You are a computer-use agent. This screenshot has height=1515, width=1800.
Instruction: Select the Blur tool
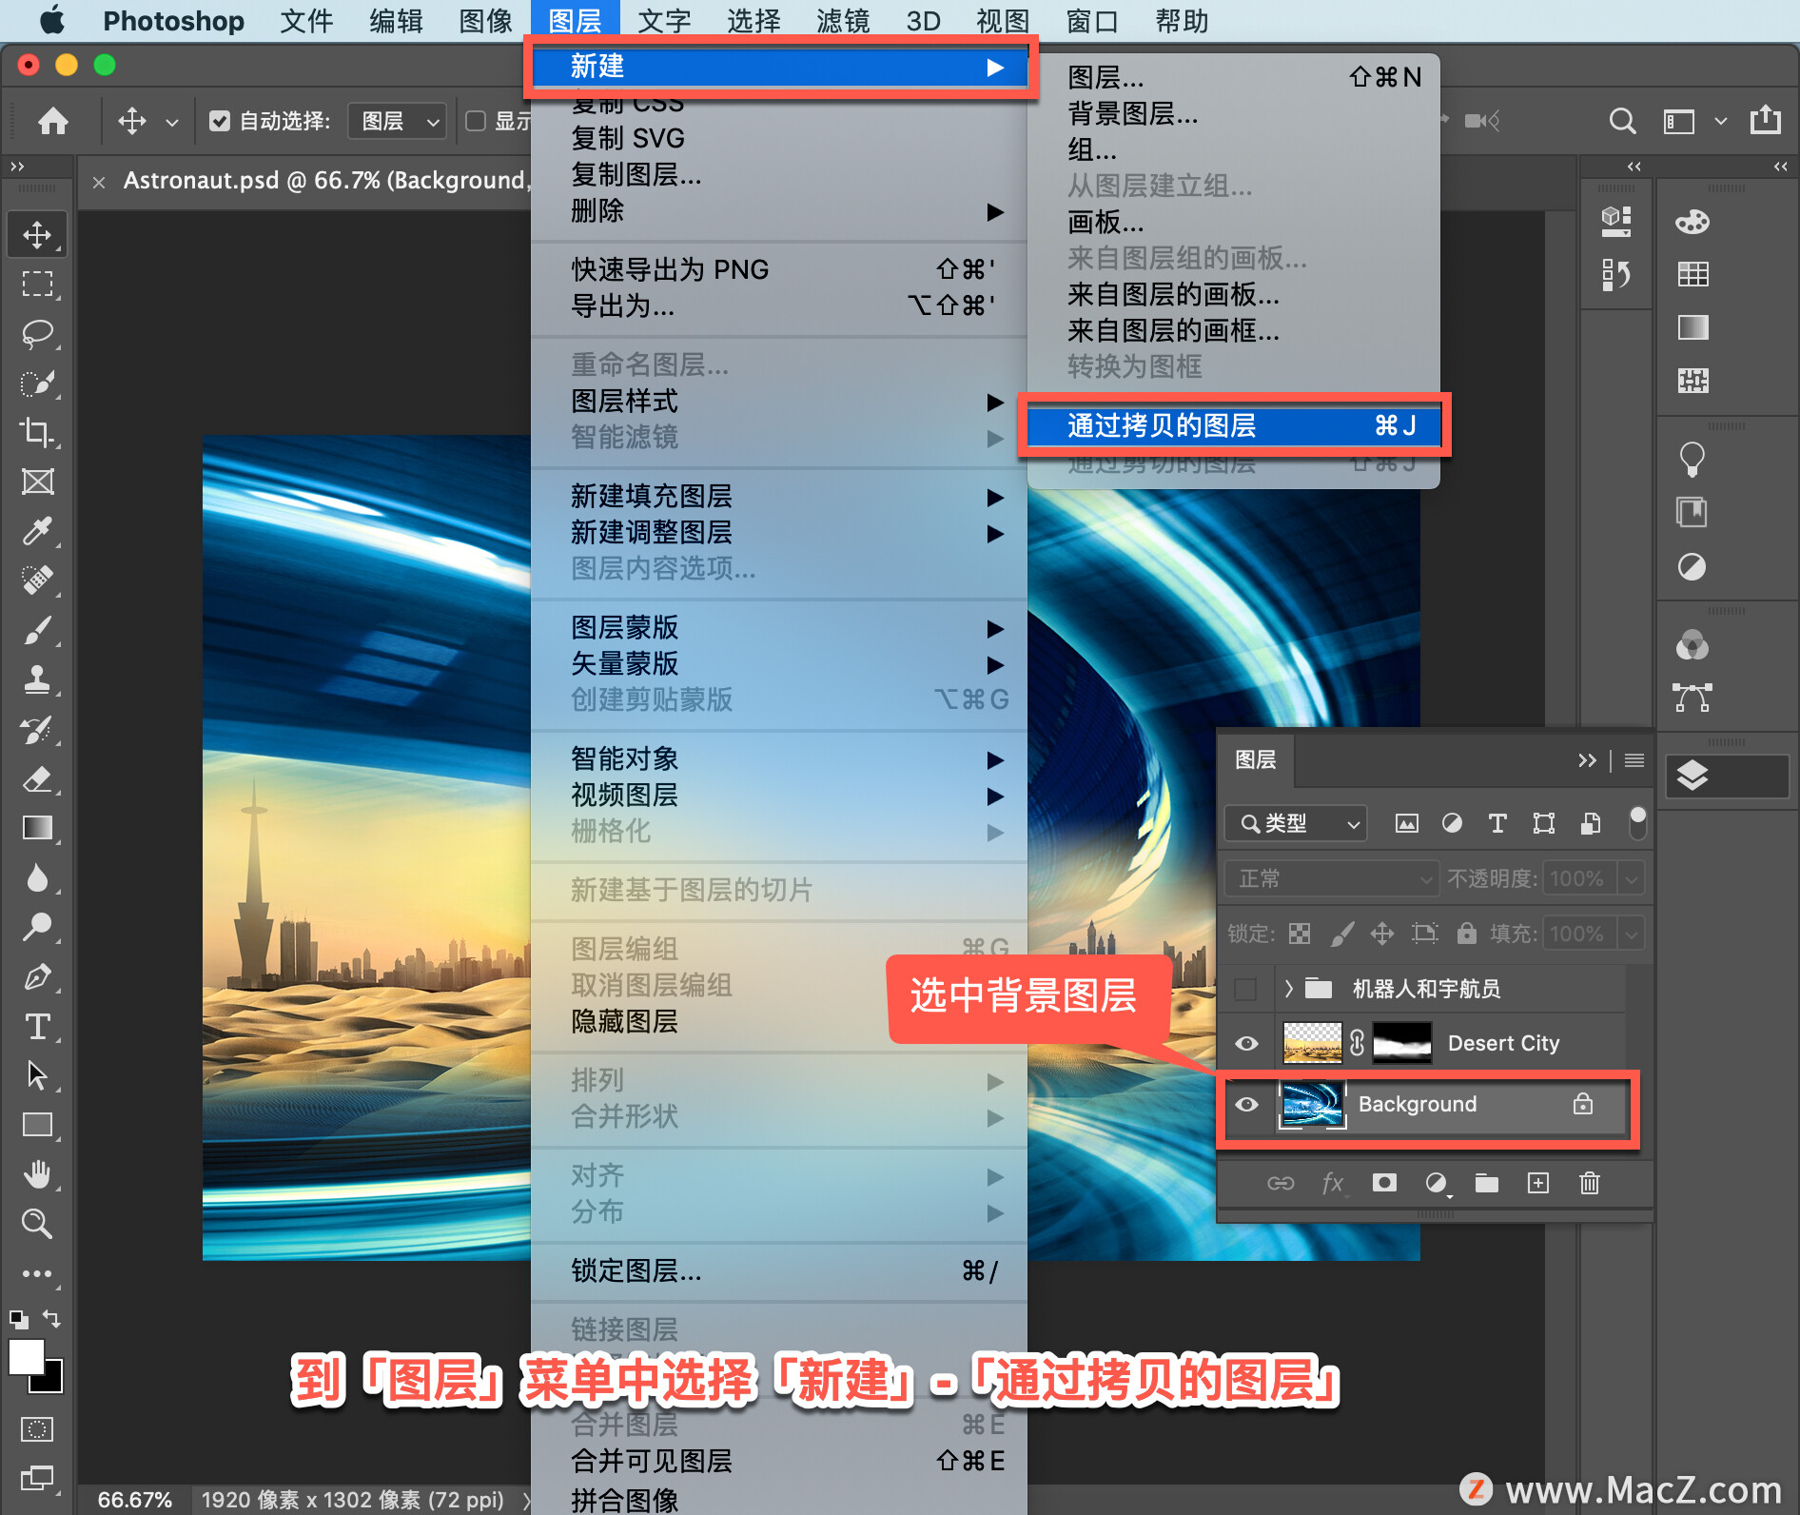[x=37, y=877]
